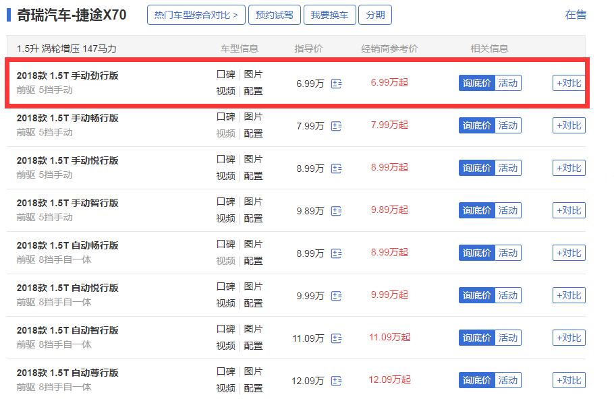The width and height of the screenshot is (614, 403).
Task: Open 2018款 1.5T 手动畅行版 model link
Action: (x=67, y=118)
